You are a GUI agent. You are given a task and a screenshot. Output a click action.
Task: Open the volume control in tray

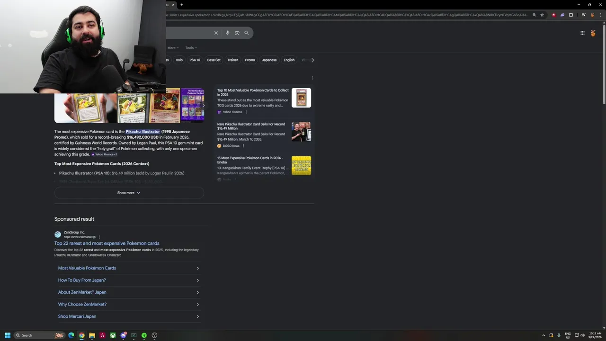583,335
